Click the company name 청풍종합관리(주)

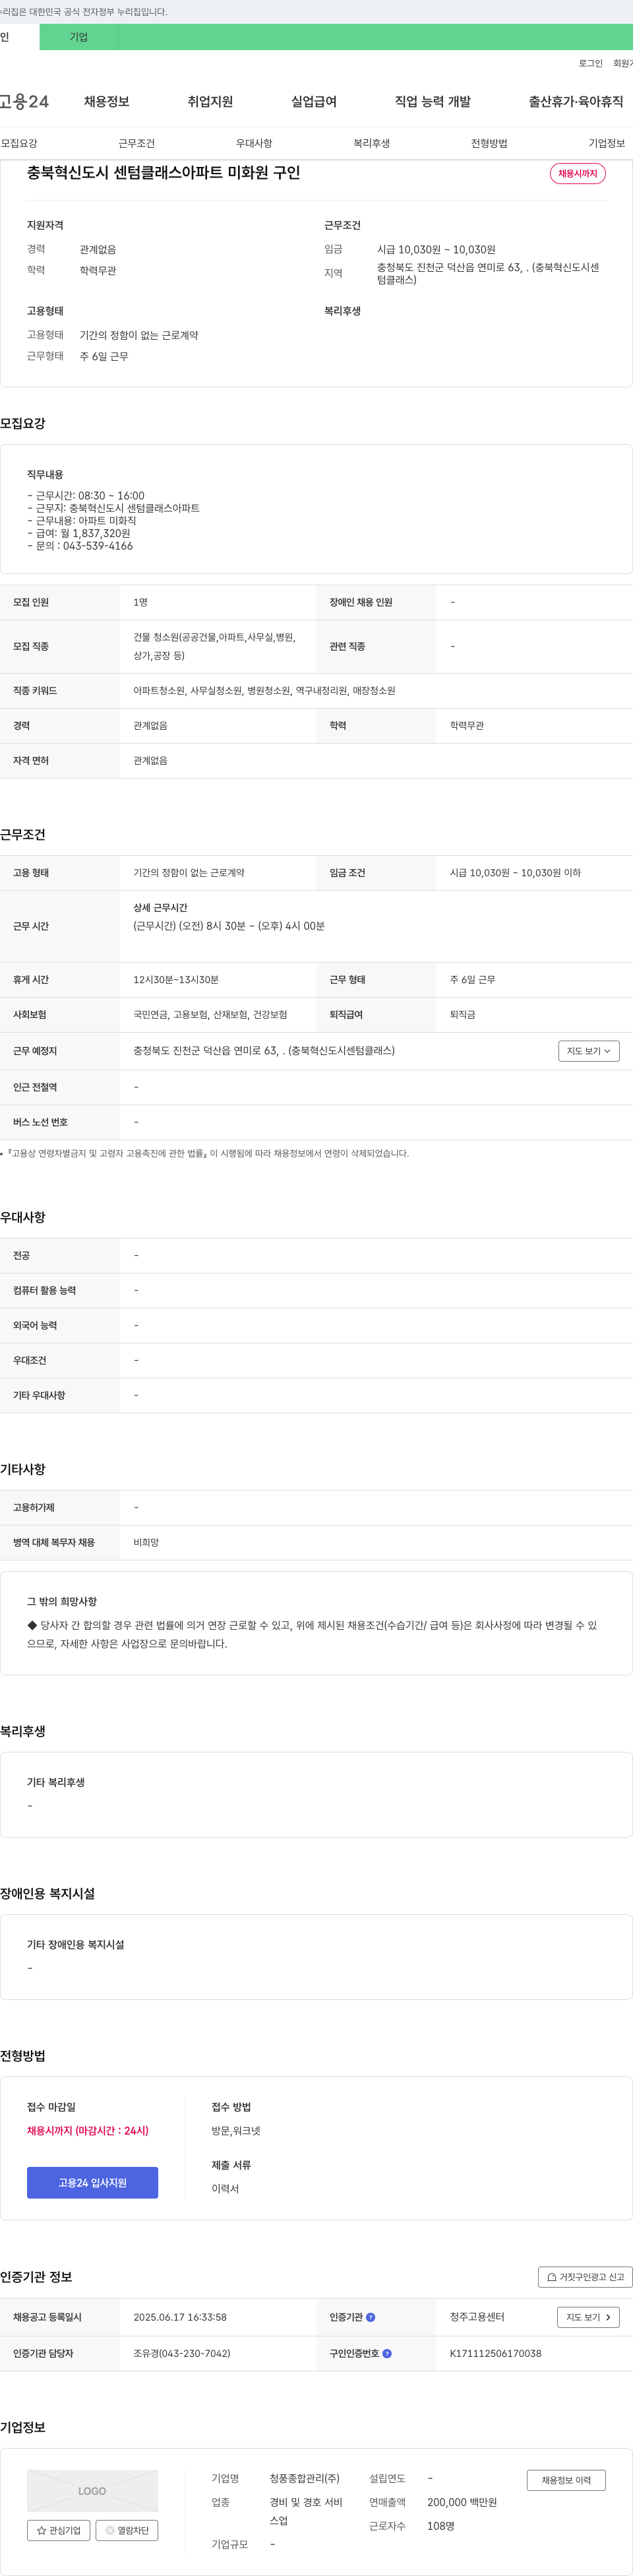[304, 2478]
